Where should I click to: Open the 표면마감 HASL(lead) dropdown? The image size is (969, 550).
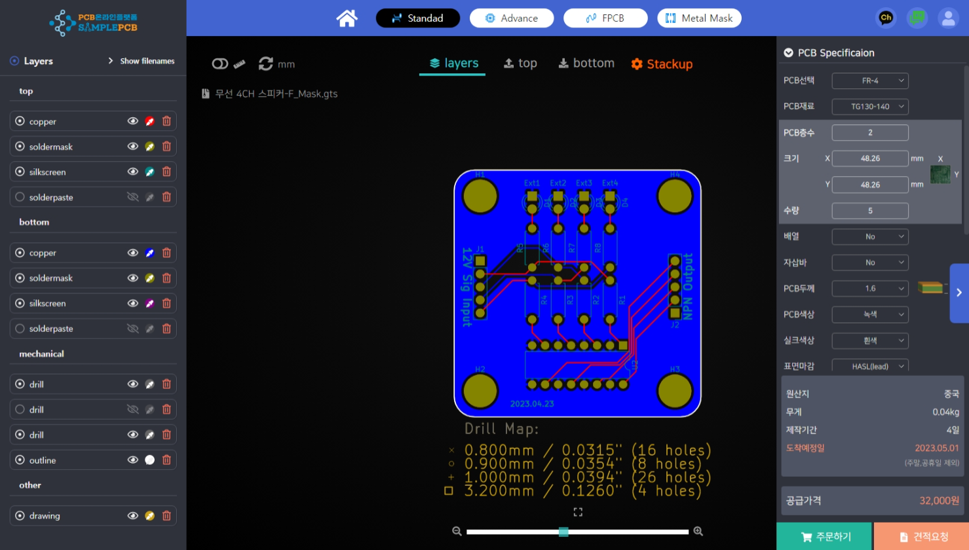(x=870, y=365)
